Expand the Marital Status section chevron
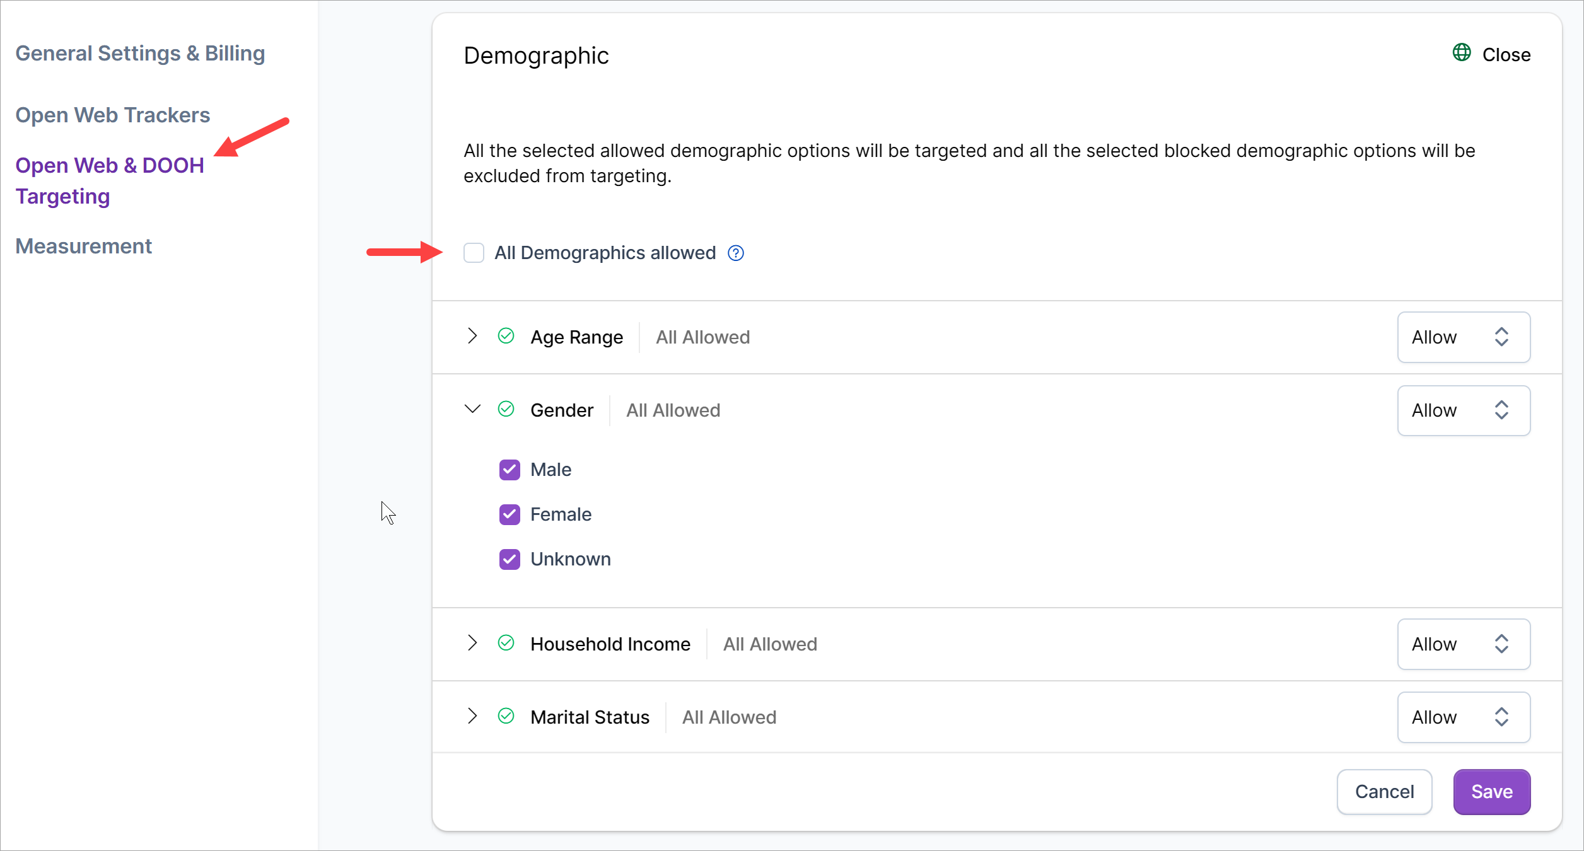Viewport: 1584px width, 851px height. click(472, 716)
